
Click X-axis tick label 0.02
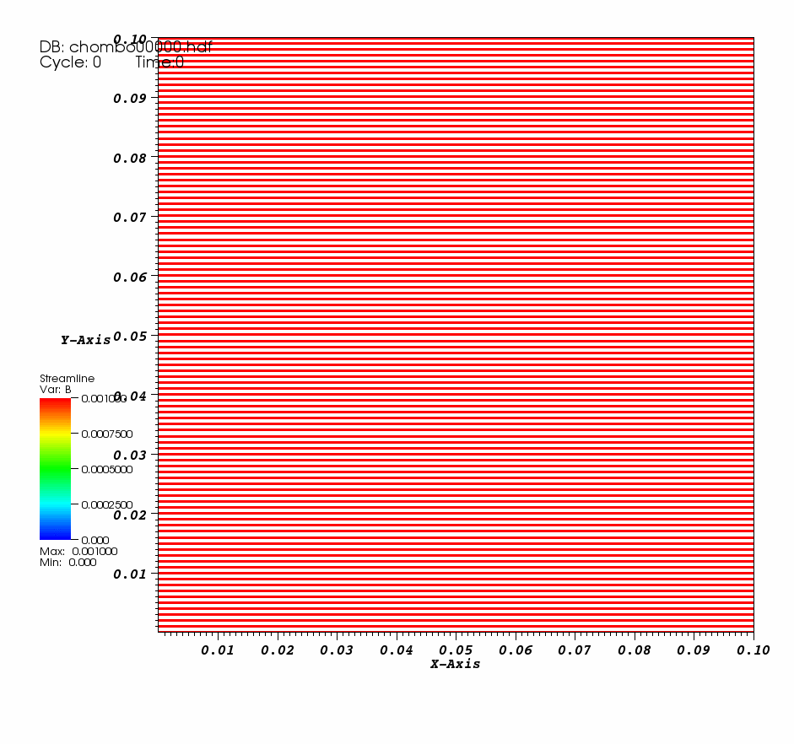tap(278, 650)
